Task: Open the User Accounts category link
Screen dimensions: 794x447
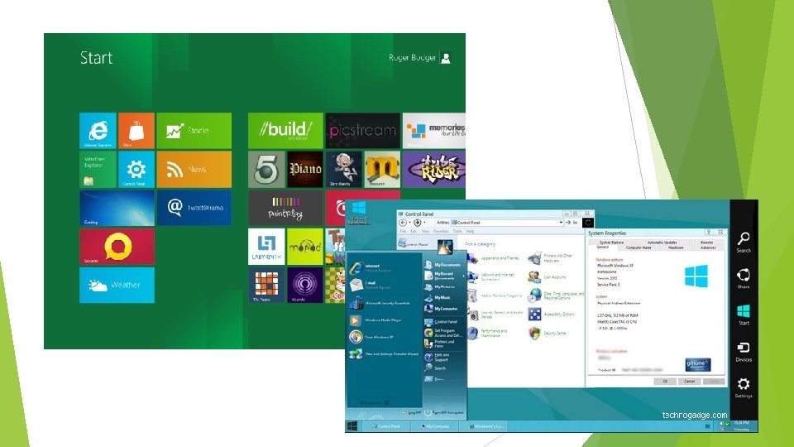Action: (x=554, y=277)
